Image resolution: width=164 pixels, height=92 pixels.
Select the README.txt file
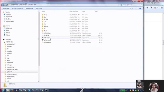point(47,42)
